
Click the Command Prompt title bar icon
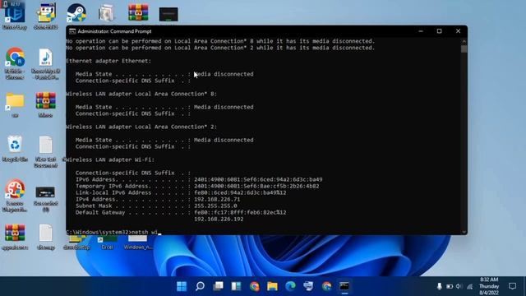[x=72, y=31]
